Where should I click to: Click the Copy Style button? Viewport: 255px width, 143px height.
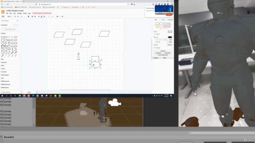tap(158, 53)
